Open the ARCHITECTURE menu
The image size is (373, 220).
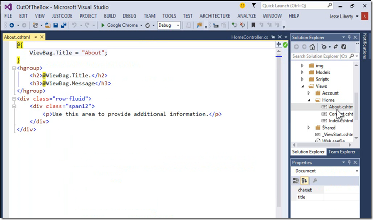pos(215,16)
